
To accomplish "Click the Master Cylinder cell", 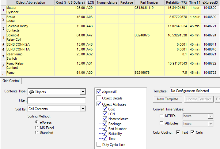I will pos(30,10).
